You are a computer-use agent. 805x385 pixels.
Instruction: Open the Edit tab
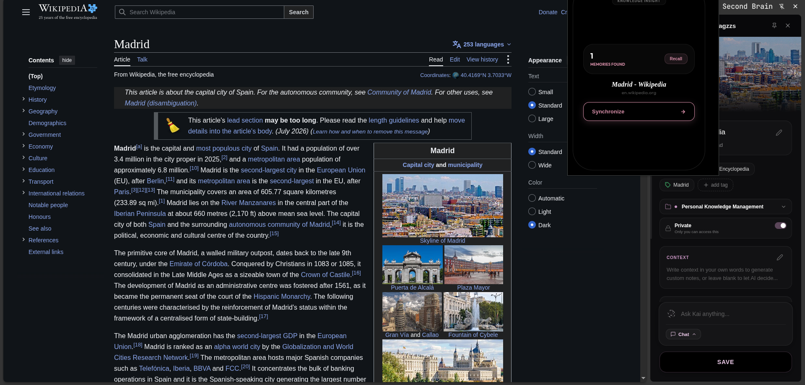(454, 59)
